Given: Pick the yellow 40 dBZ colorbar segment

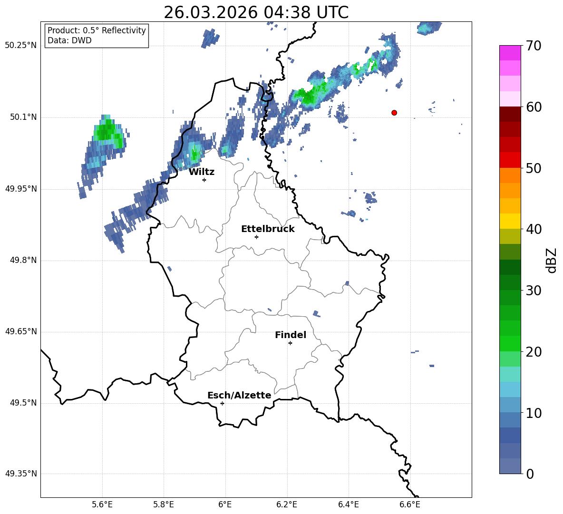Looking at the screenshot, I should point(510,221).
